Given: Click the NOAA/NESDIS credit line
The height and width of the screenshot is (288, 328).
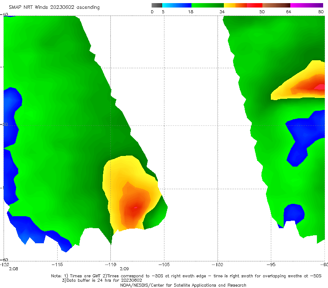Looking at the screenshot, I should point(183,285).
